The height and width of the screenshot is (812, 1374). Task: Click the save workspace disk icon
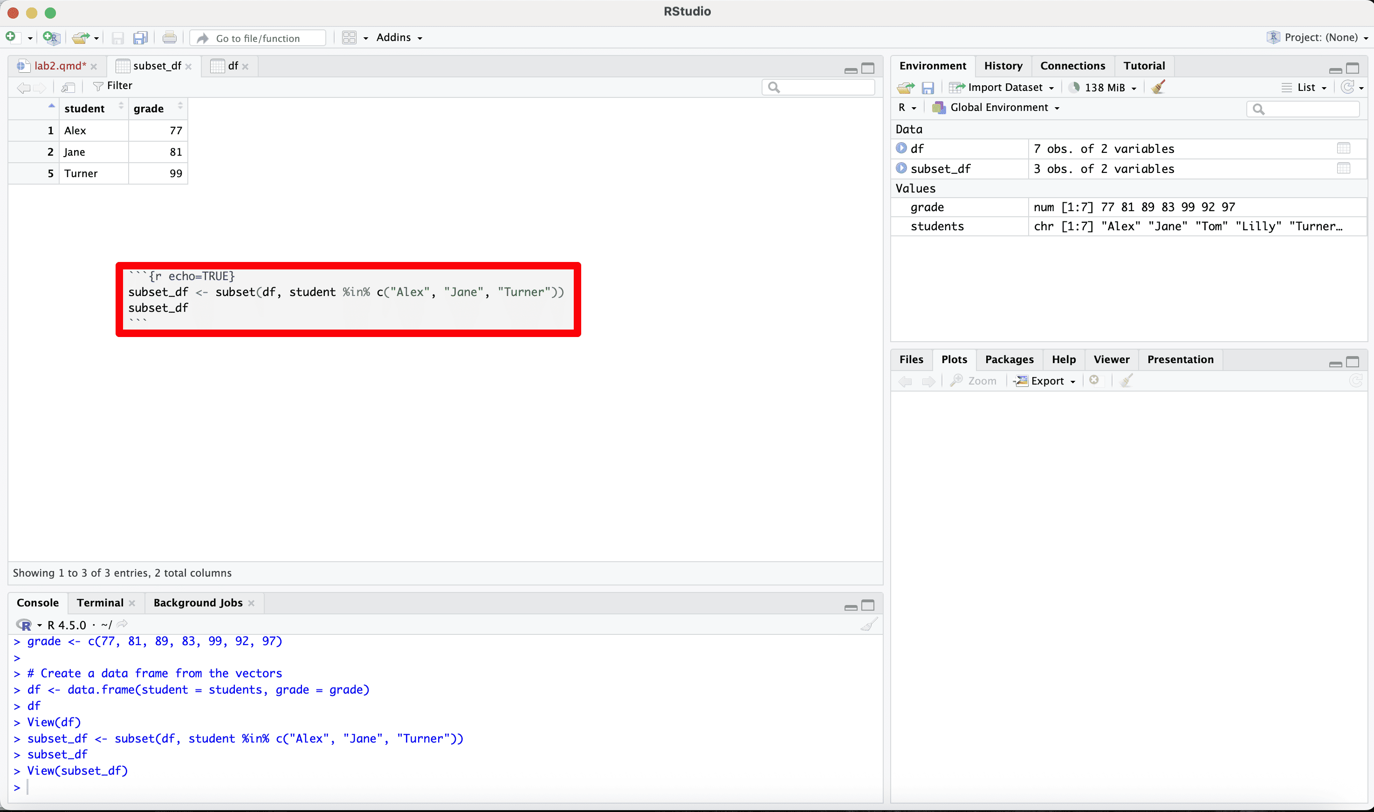(927, 88)
